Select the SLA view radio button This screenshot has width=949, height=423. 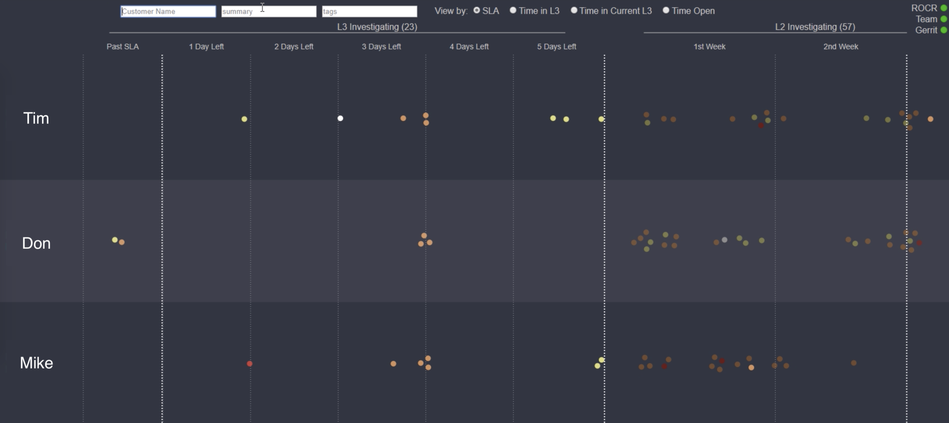(476, 11)
